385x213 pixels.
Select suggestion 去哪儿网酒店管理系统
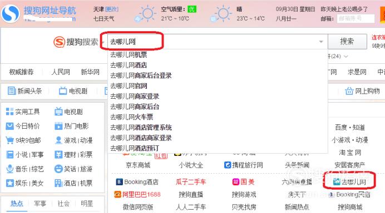(x=141, y=128)
